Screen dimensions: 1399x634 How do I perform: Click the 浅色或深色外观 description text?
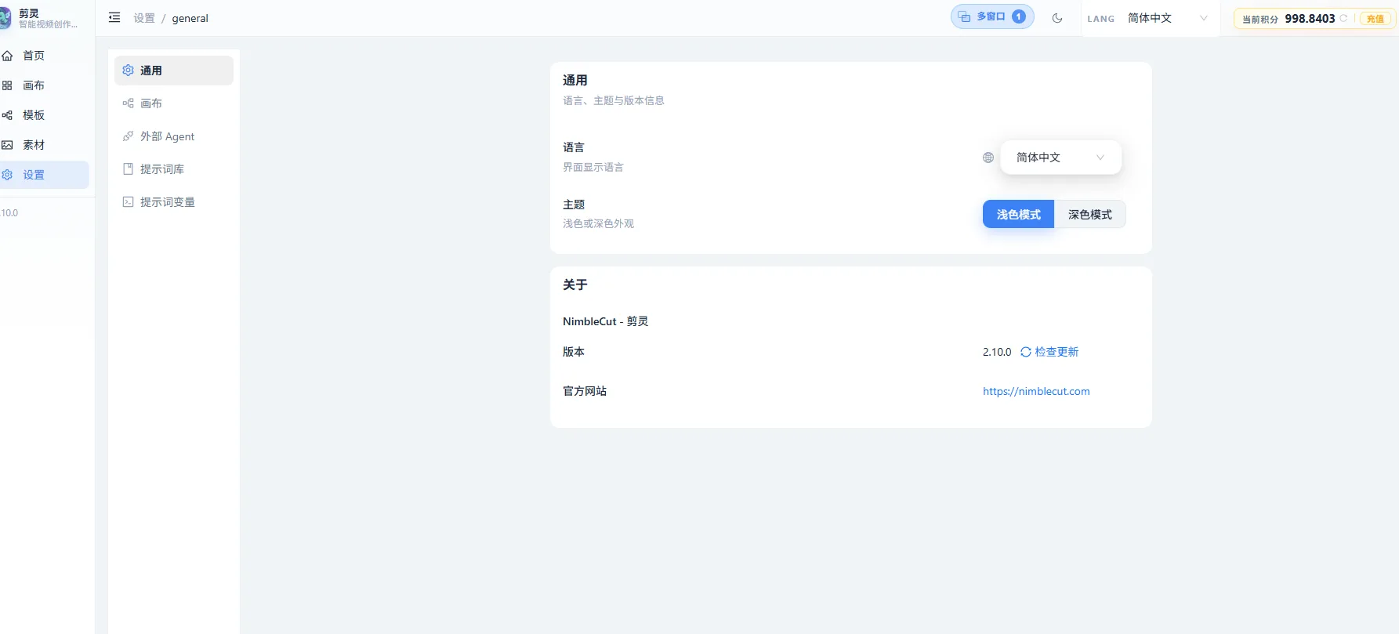(x=598, y=223)
